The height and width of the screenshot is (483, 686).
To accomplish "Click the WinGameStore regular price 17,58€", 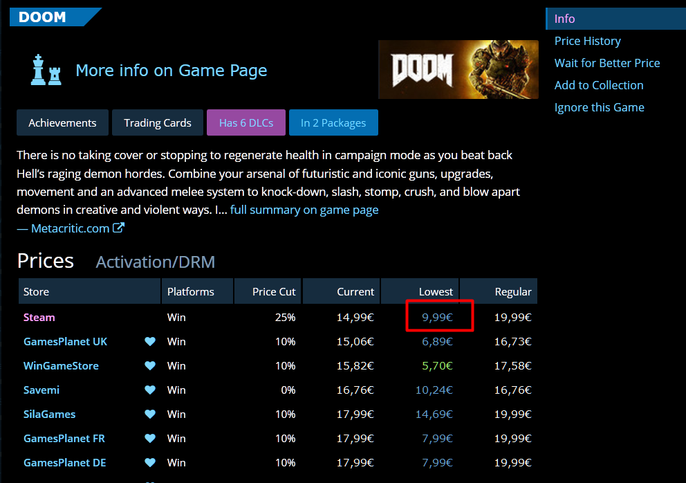I will point(512,365).
